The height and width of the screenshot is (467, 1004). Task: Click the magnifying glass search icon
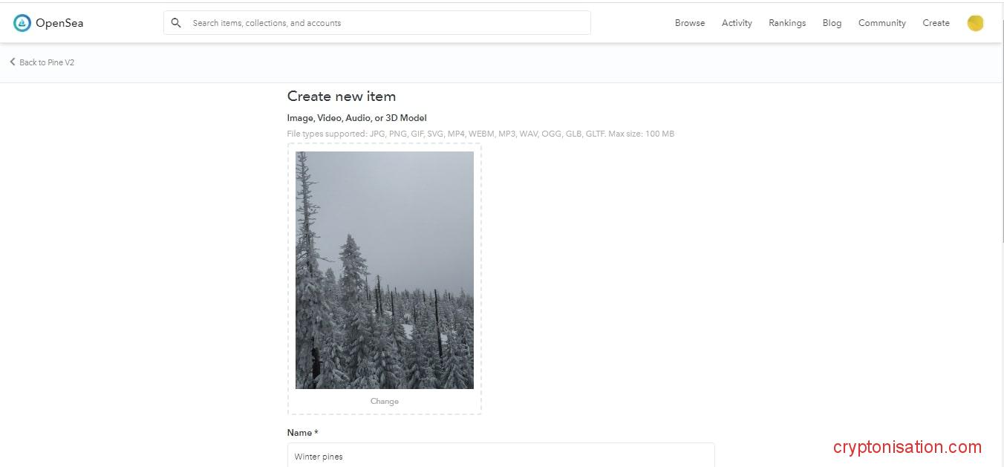pos(176,23)
